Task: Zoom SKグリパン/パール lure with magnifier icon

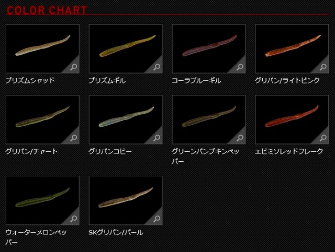Action: coord(157,219)
